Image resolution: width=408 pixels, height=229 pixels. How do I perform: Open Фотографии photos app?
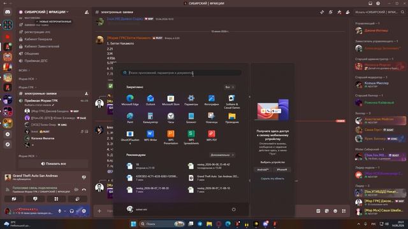coord(211,100)
